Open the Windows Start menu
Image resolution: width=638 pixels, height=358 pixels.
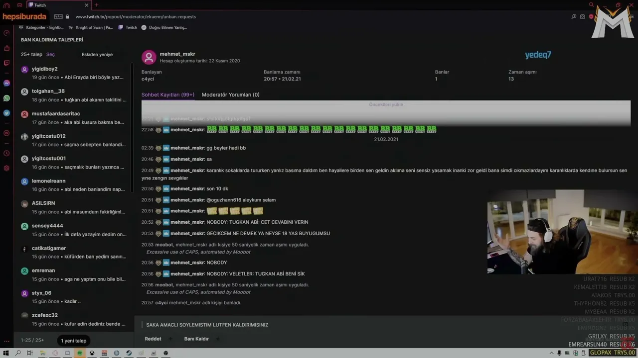(x=6, y=353)
